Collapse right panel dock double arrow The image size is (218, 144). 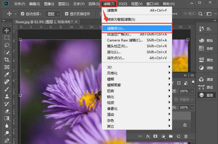[x=215, y=20]
